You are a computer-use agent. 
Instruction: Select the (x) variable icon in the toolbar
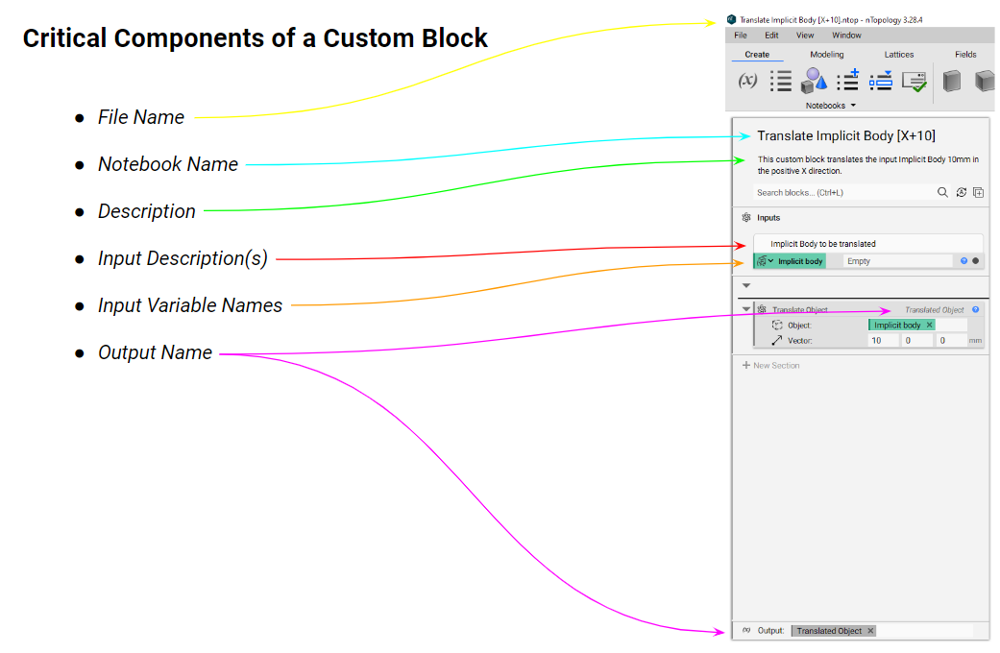pyautogui.click(x=746, y=80)
